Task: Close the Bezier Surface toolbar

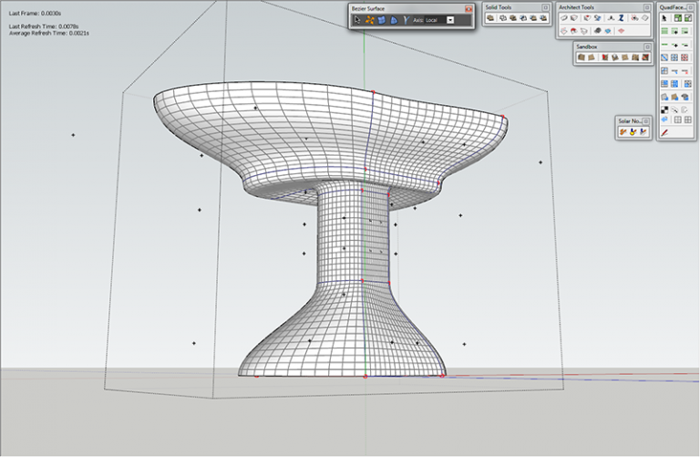Action: coord(468,8)
